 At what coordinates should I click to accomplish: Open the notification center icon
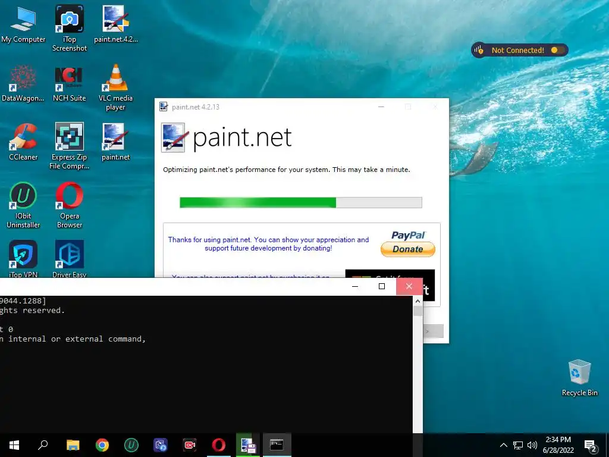pos(591,446)
